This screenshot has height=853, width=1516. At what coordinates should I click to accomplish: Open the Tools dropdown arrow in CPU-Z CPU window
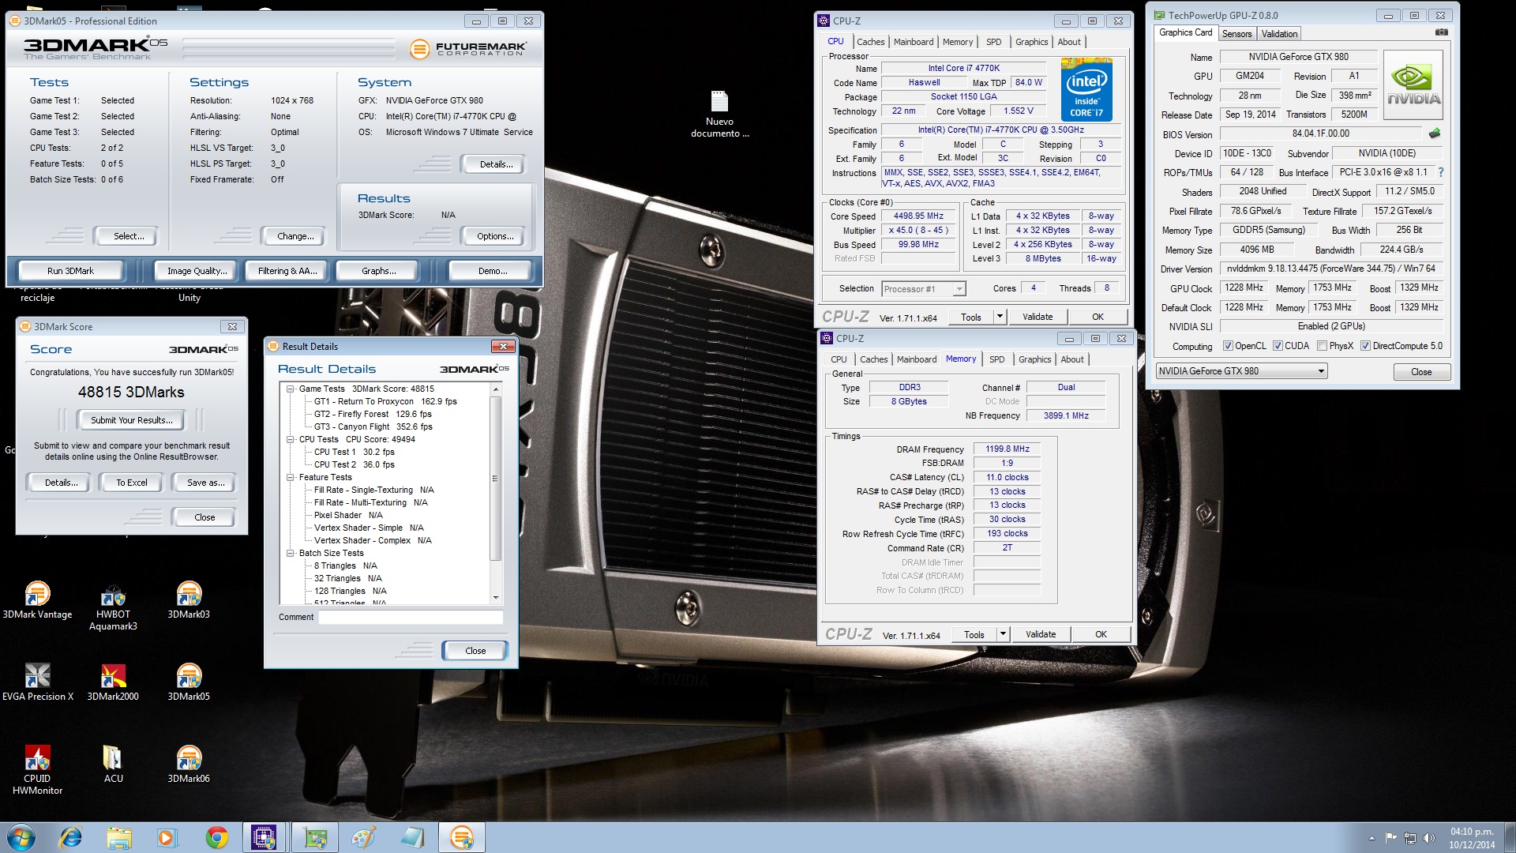[999, 317]
